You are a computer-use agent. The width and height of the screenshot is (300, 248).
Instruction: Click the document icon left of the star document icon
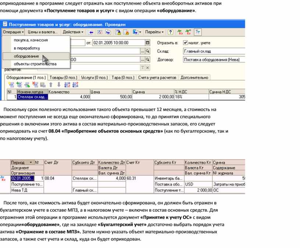click(x=118, y=32)
